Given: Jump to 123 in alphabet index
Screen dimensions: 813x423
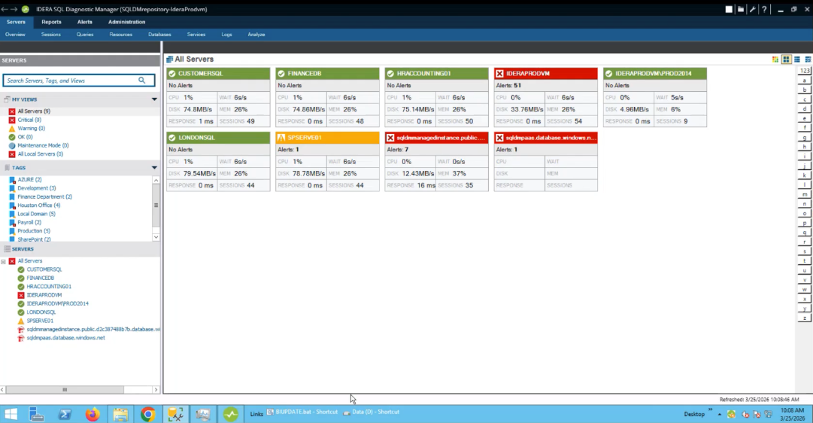Looking at the screenshot, I should coord(804,71).
